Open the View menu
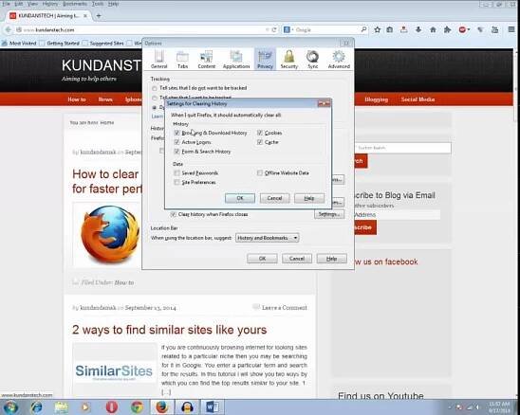 32,4
